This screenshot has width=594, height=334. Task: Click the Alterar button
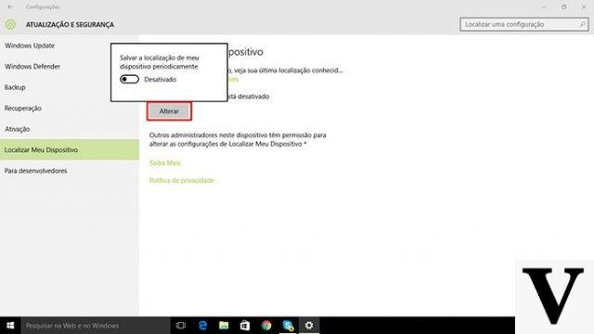(x=169, y=111)
